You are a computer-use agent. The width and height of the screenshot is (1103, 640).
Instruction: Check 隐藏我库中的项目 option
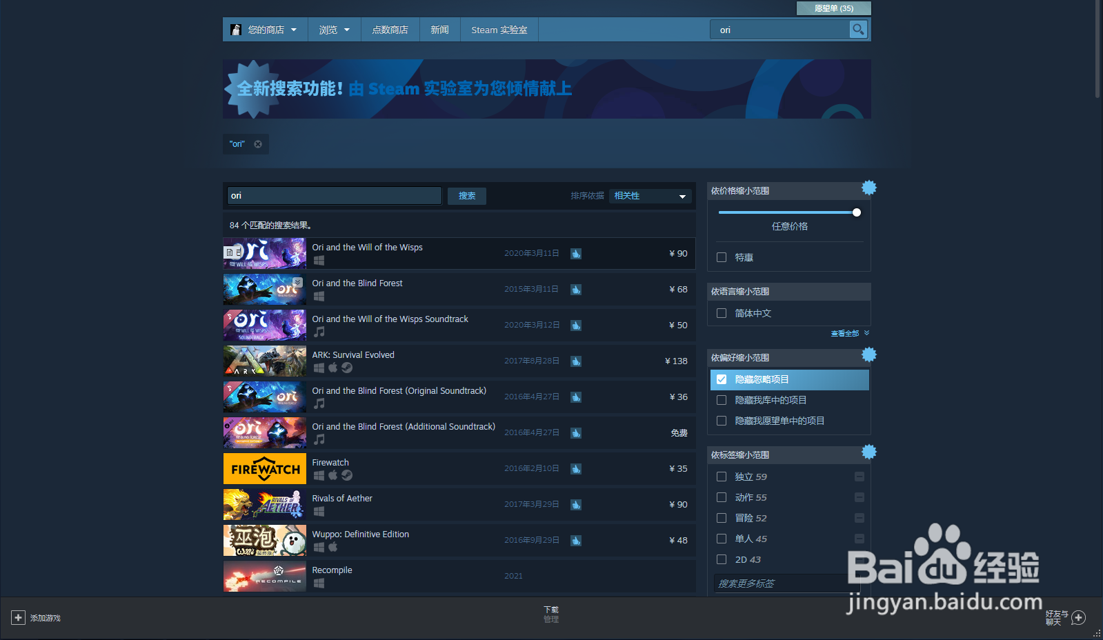(x=722, y=400)
